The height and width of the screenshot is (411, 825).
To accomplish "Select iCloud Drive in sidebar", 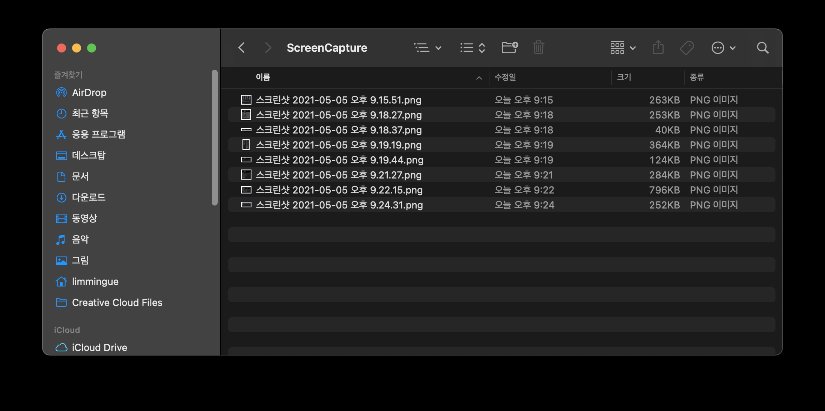I will [99, 348].
